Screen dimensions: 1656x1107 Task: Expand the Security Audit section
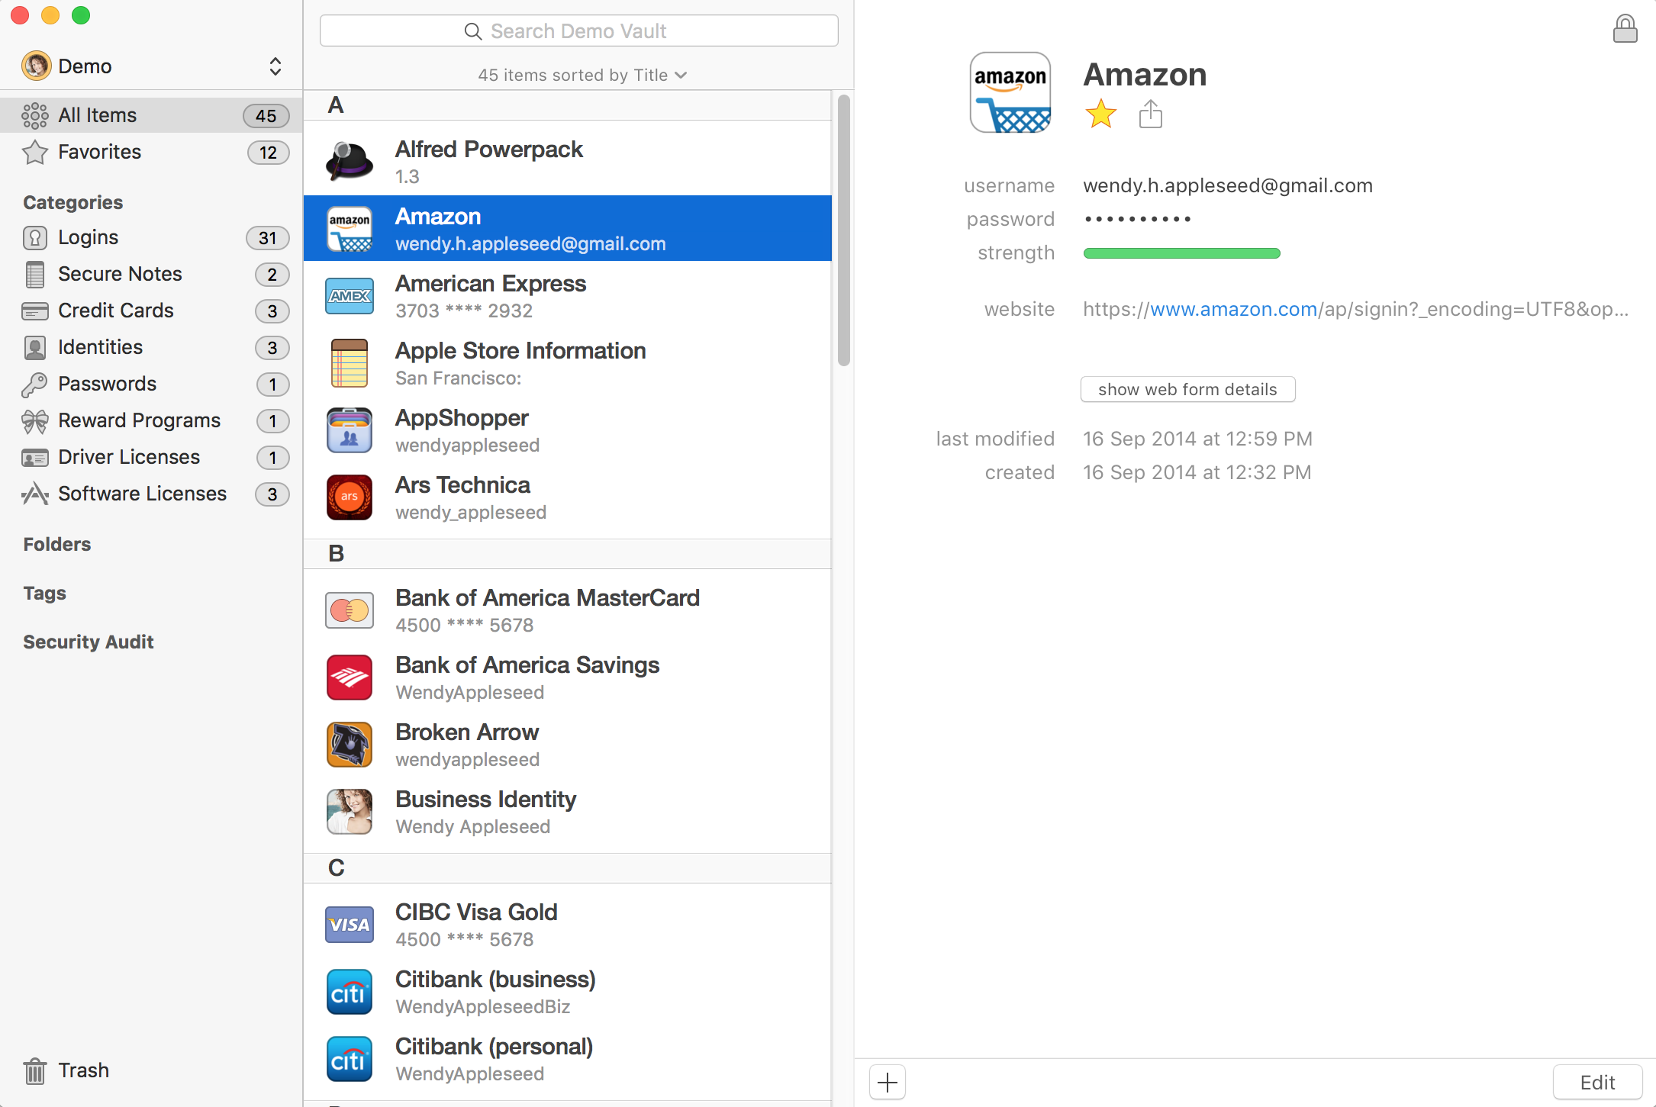click(x=89, y=642)
